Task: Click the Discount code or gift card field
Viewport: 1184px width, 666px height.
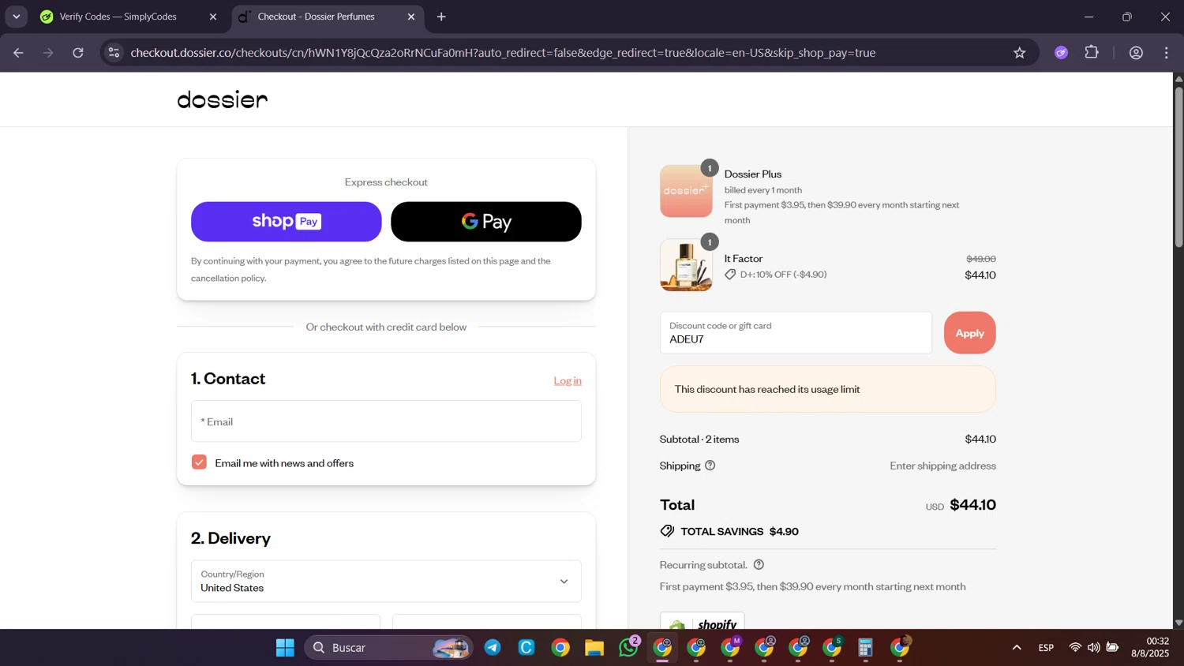Action: 796,333
